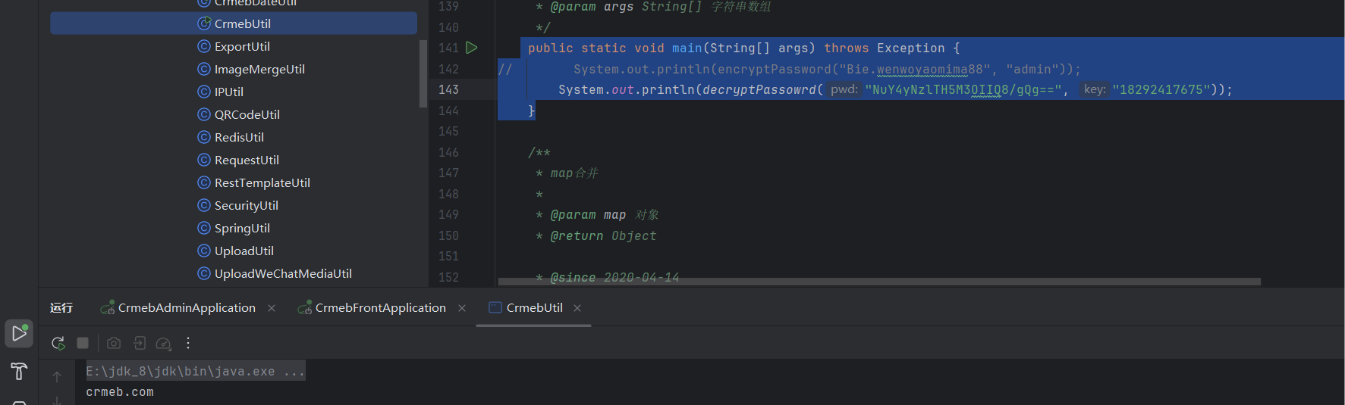Open IPUtil class file
This screenshot has height=405, width=1345.
point(229,92)
